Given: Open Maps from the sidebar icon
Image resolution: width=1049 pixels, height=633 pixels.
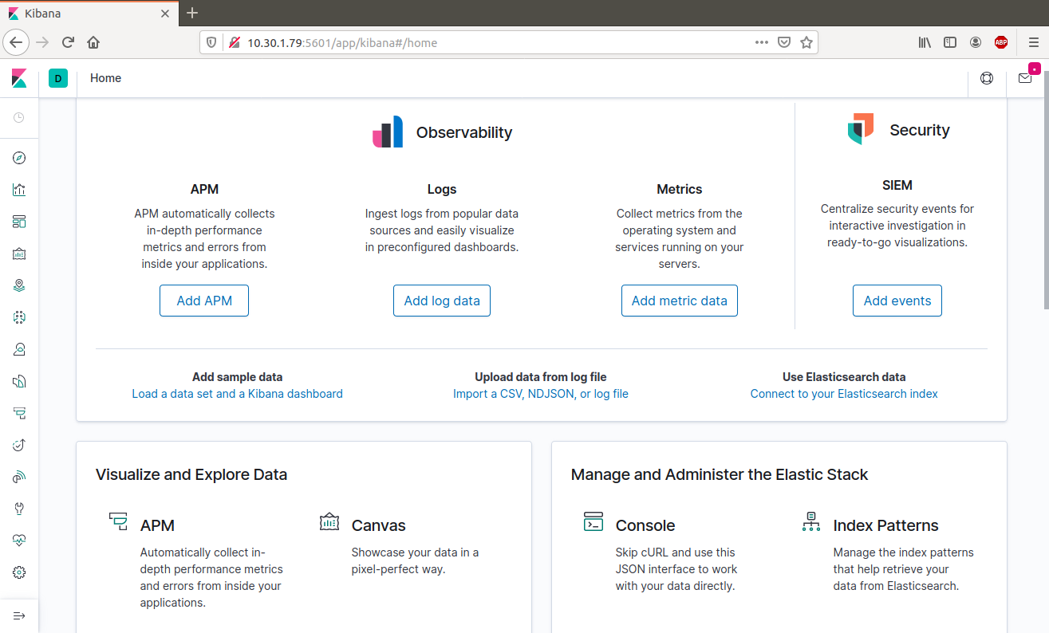Looking at the screenshot, I should (x=19, y=285).
